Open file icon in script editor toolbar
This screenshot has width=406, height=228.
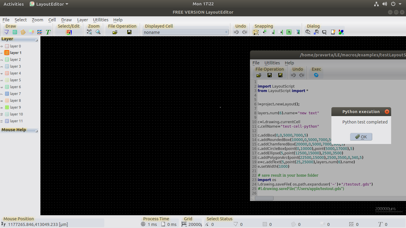pos(259,75)
